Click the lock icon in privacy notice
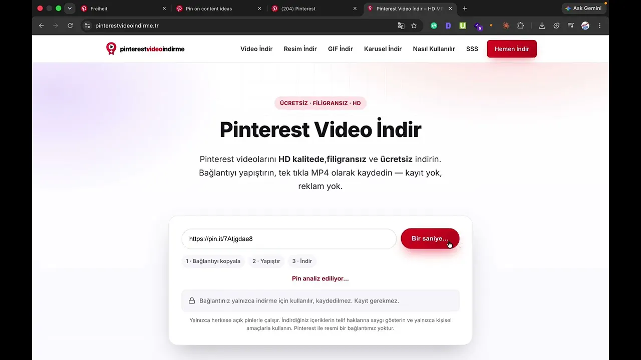 point(192,300)
